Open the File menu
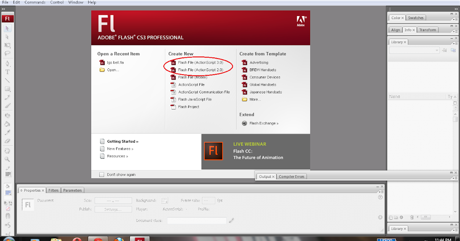The image size is (460, 241). tap(5, 2)
